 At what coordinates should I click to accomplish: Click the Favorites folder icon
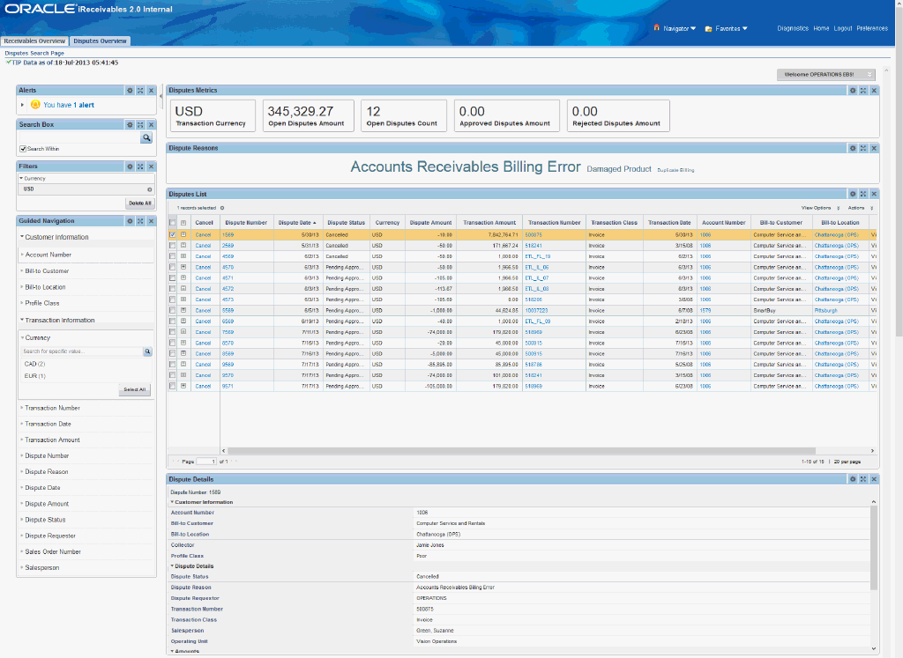click(708, 28)
